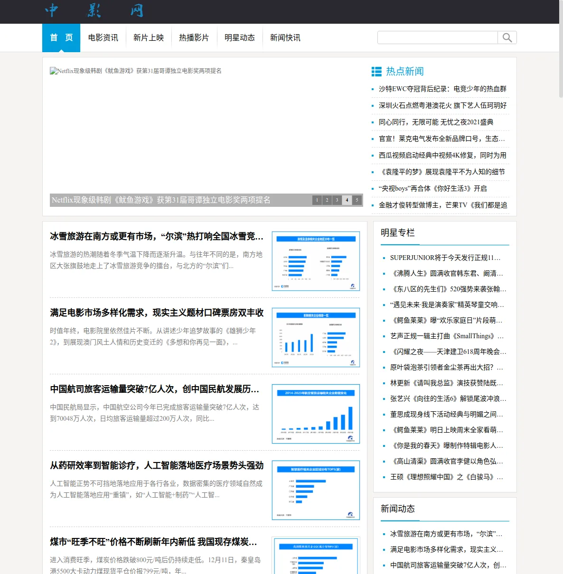Open 人工智能医疗 article chart thumbnail

point(316,490)
